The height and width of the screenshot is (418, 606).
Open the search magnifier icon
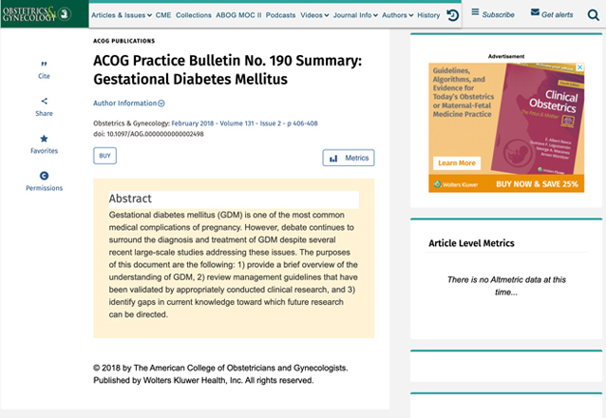click(x=594, y=15)
